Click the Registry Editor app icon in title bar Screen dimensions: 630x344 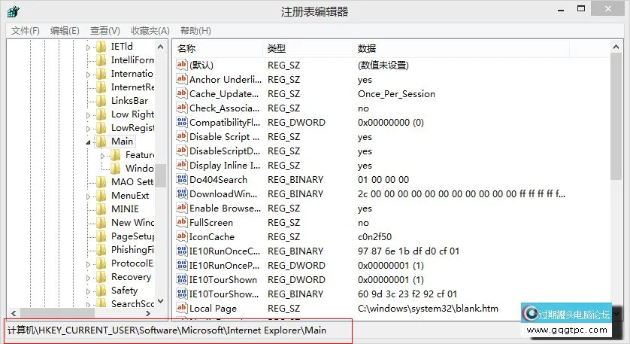coord(13,11)
